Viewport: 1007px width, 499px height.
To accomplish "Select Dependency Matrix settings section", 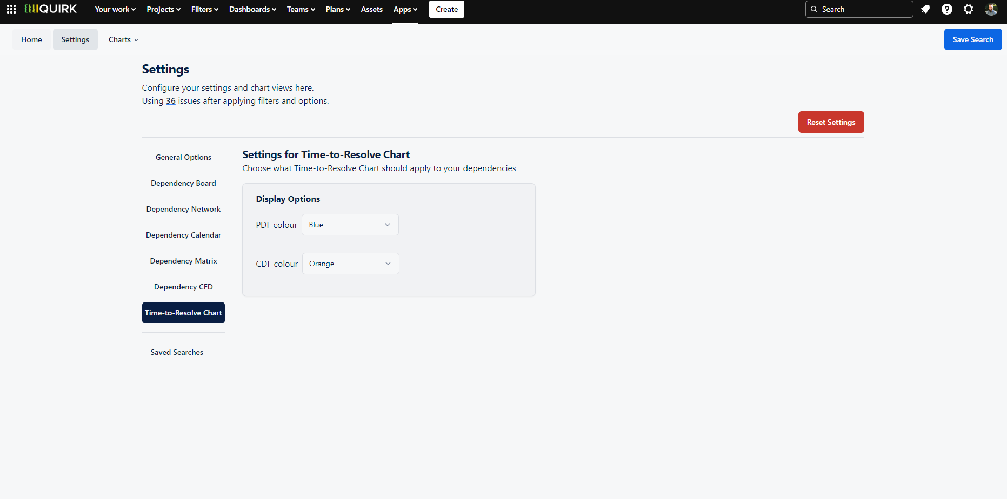I will coord(183,261).
